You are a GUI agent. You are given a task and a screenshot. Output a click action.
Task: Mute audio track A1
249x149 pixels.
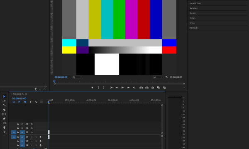[x=32, y=137]
